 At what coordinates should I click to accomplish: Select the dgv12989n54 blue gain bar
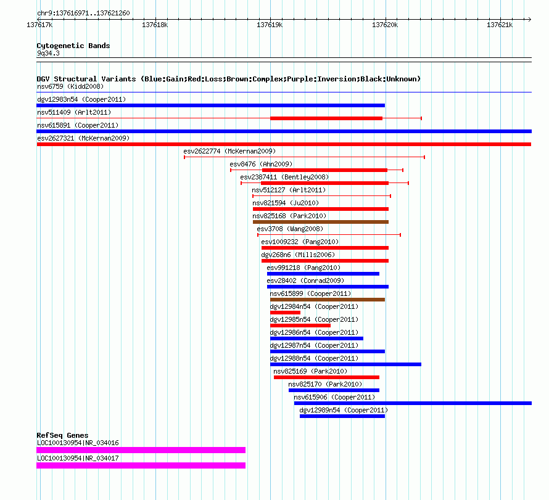pyautogui.click(x=342, y=416)
